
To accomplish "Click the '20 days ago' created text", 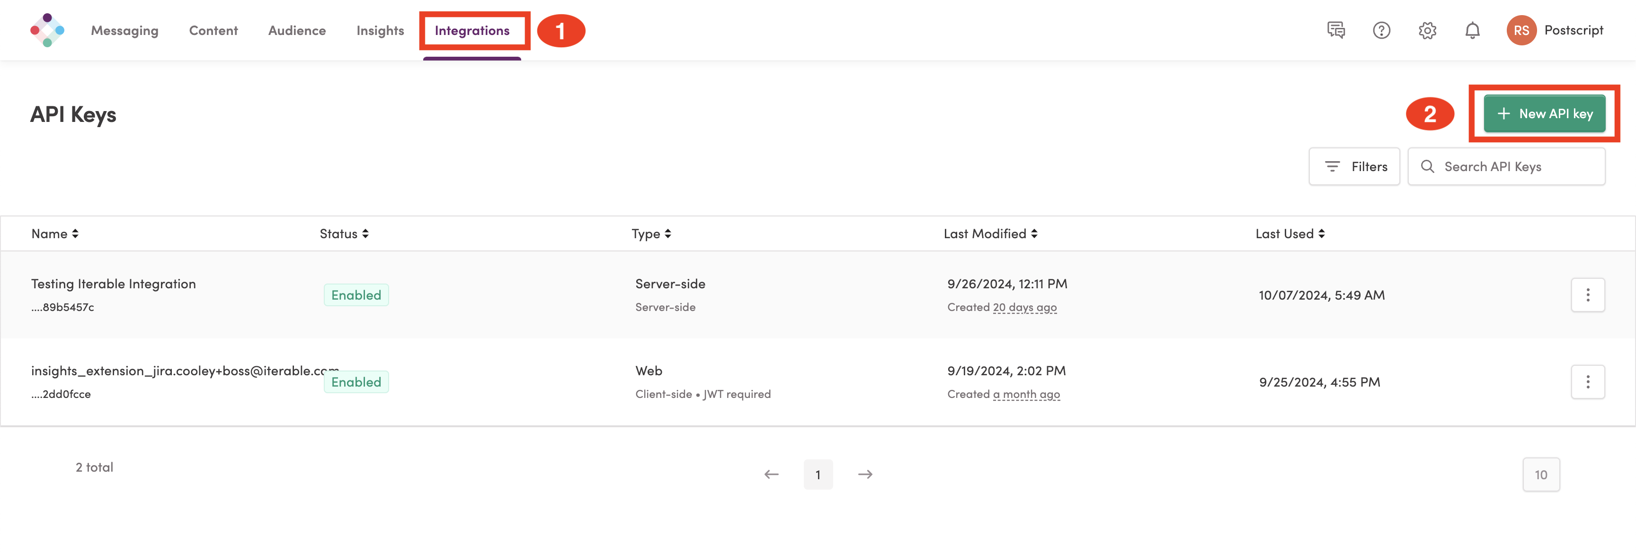I will point(1024,307).
